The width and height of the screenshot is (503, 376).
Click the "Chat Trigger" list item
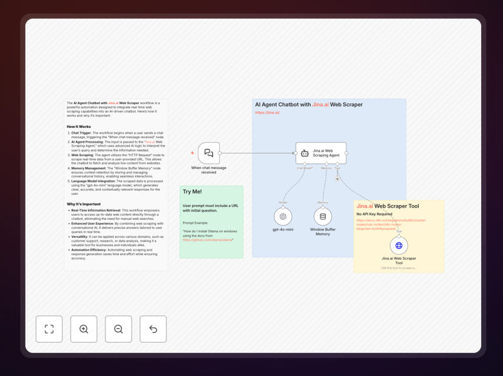point(118,135)
